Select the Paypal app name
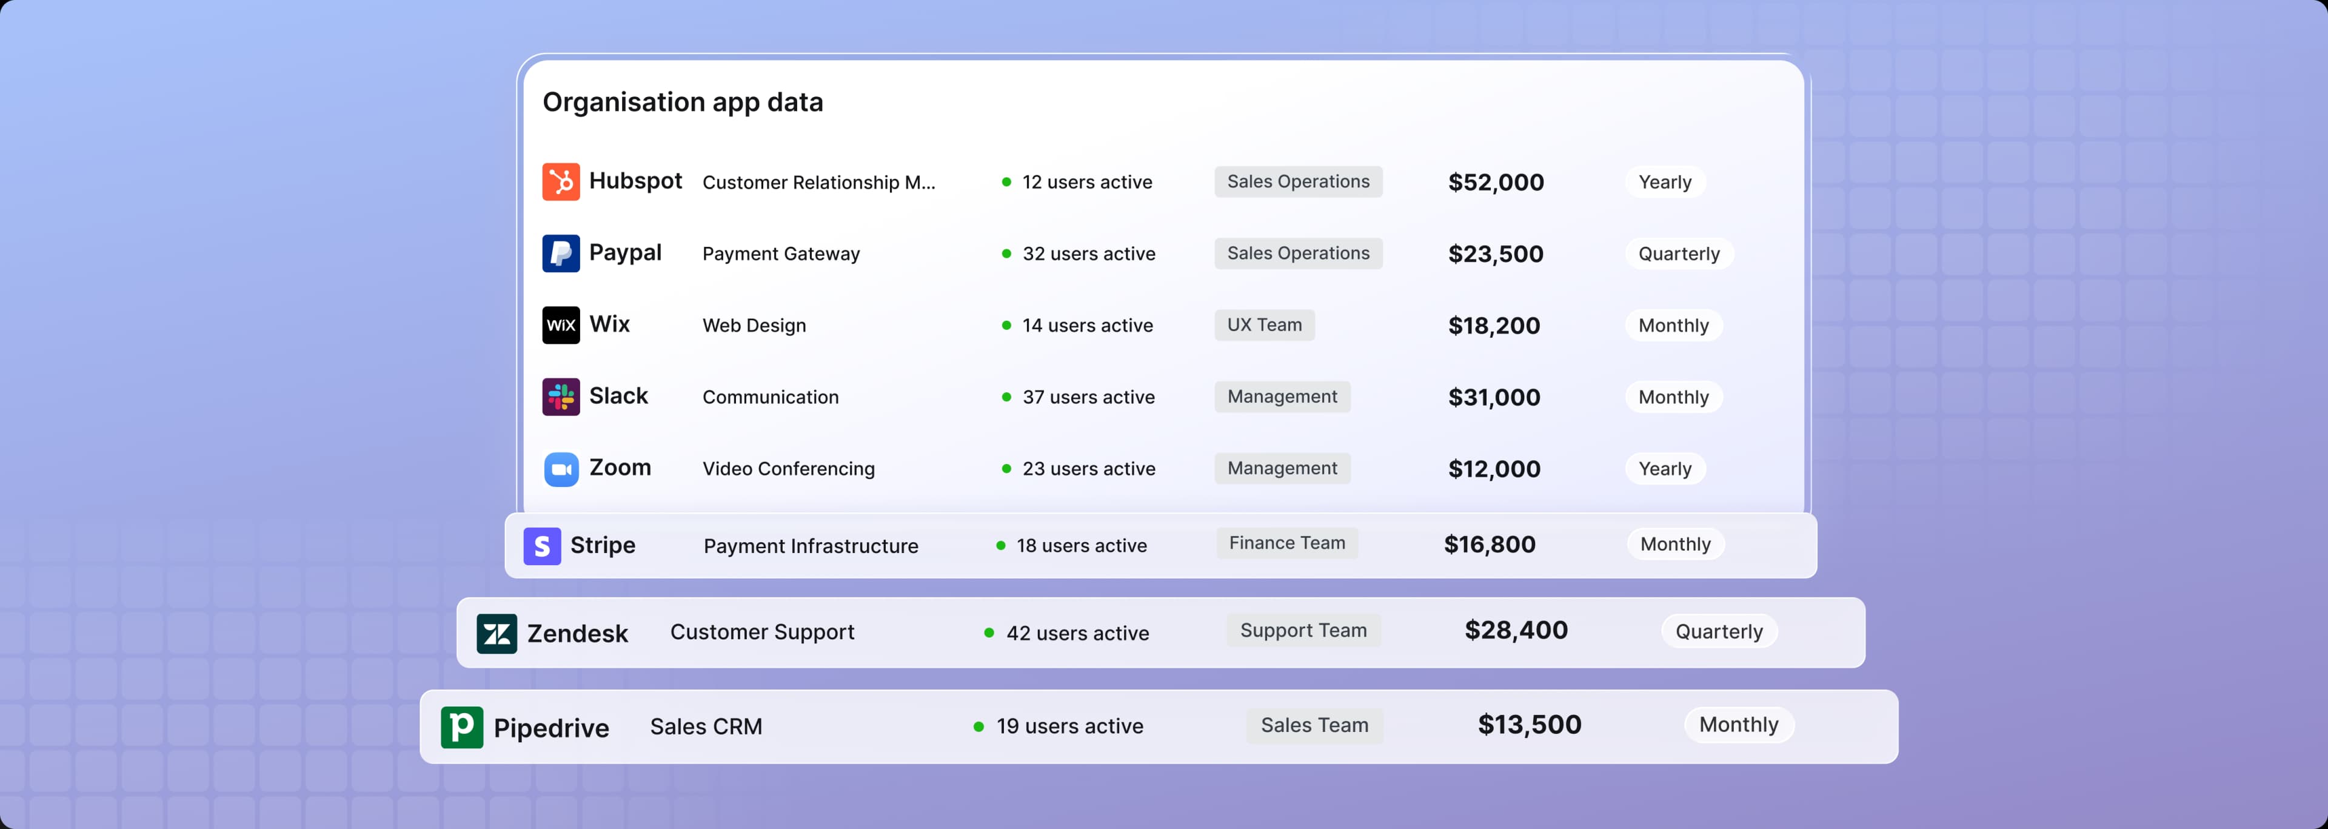2328x829 pixels. [626, 253]
